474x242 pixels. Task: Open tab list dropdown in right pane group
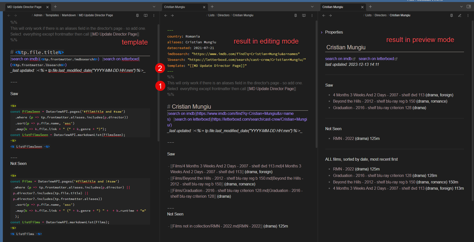coord(461,7)
